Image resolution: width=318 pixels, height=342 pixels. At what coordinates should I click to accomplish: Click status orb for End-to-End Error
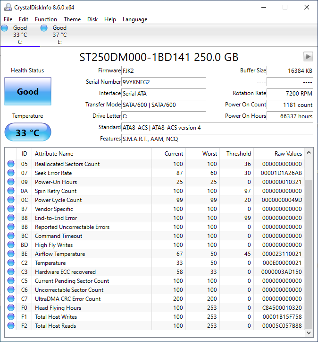[11, 218]
